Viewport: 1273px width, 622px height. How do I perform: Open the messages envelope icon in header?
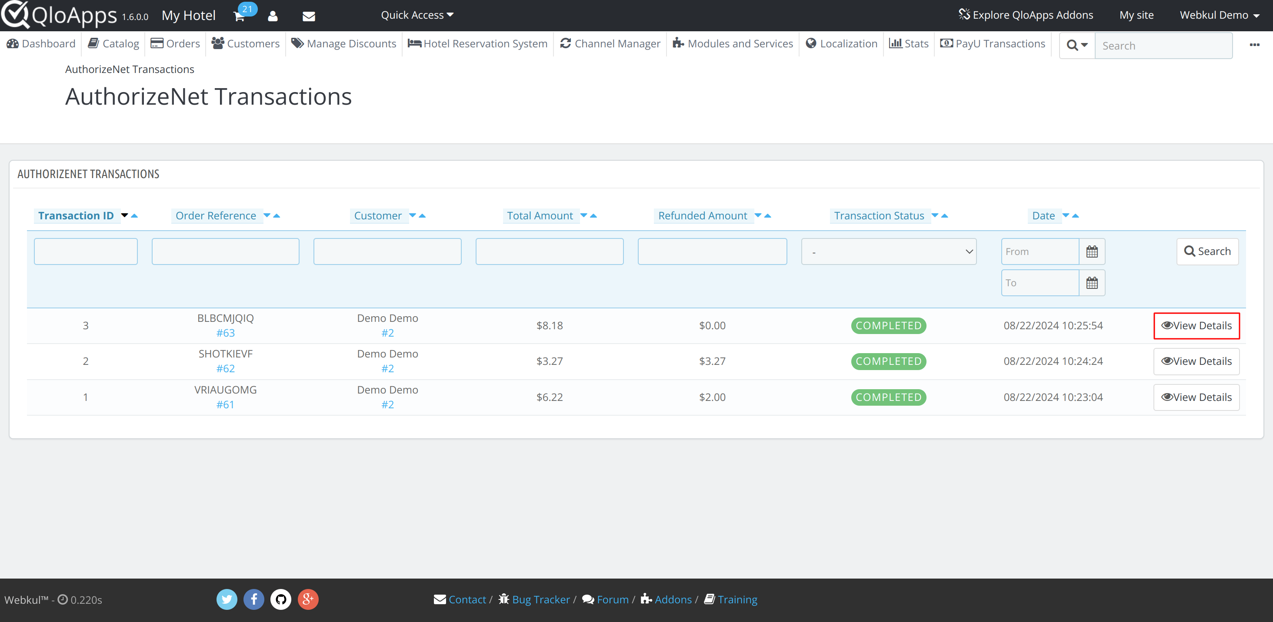coord(309,17)
